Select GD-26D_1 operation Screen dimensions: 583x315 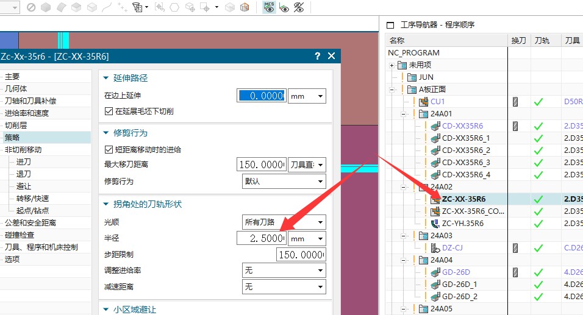(x=460, y=285)
